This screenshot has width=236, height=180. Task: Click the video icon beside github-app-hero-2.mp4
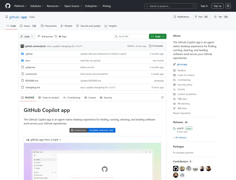click(28, 140)
